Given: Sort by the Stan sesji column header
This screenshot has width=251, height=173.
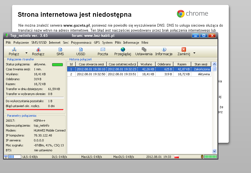Looking at the screenshot, I should pos(201,64).
